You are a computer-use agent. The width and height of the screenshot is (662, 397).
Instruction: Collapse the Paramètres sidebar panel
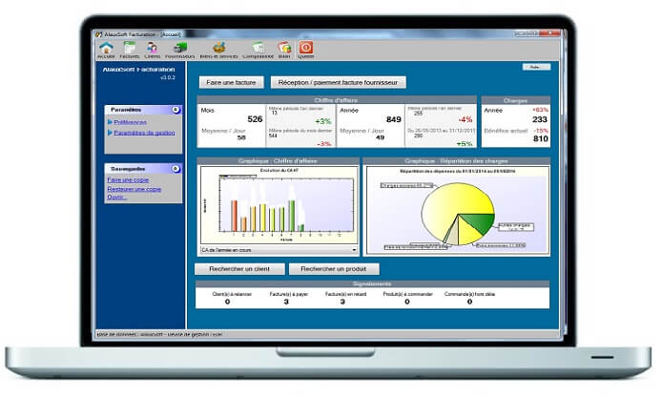pos(176,110)
